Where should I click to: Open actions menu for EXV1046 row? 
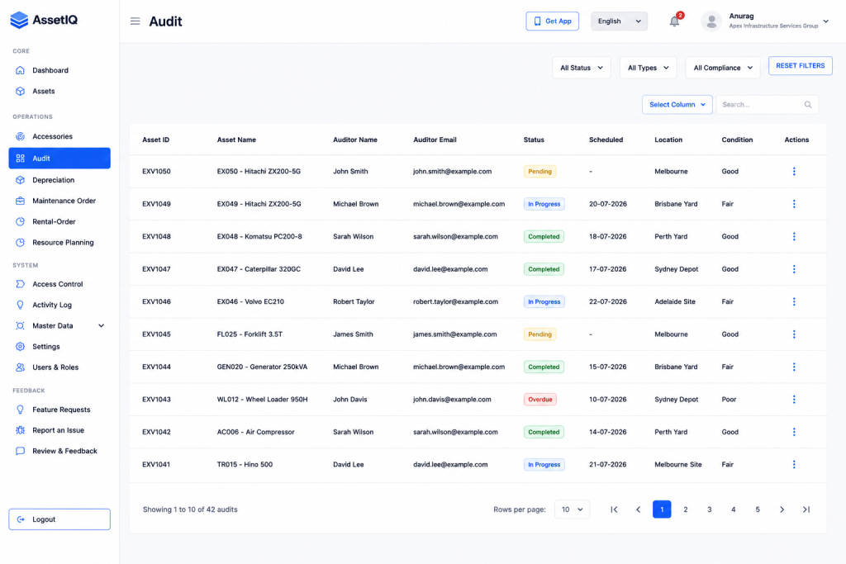[x=794, y=301]
